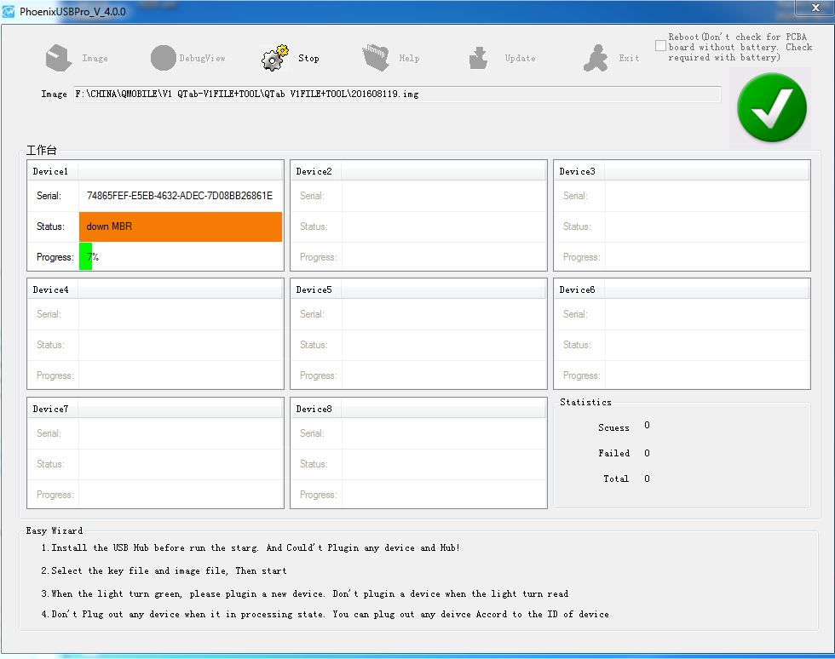Click the Device7 header

[x=50, y=409]
